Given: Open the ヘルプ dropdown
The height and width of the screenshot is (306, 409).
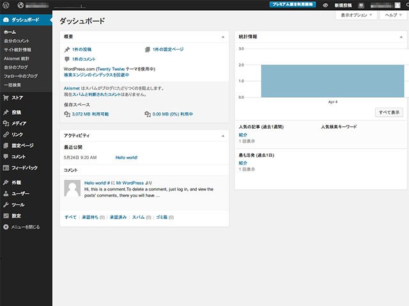Looking at the screenshot, I should point(393,15).
